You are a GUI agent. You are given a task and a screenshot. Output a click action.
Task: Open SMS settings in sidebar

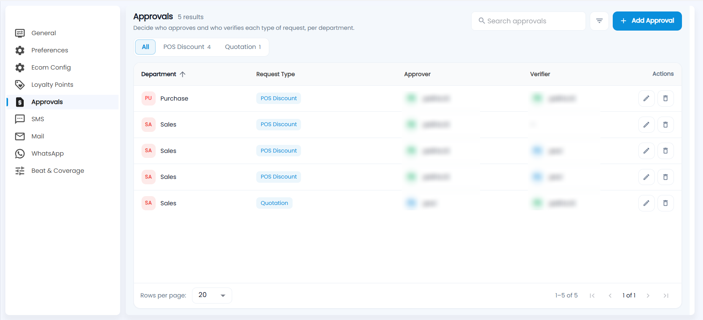coord(62,119)
